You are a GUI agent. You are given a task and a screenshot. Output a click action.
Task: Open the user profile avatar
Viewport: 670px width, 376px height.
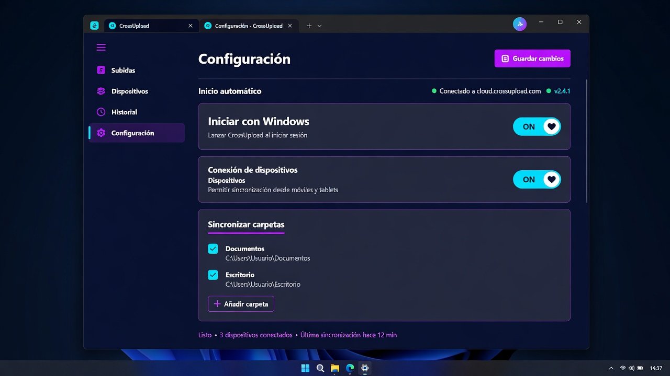tap(519, 23)
